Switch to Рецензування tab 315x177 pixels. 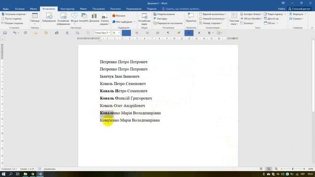point(134,9)
